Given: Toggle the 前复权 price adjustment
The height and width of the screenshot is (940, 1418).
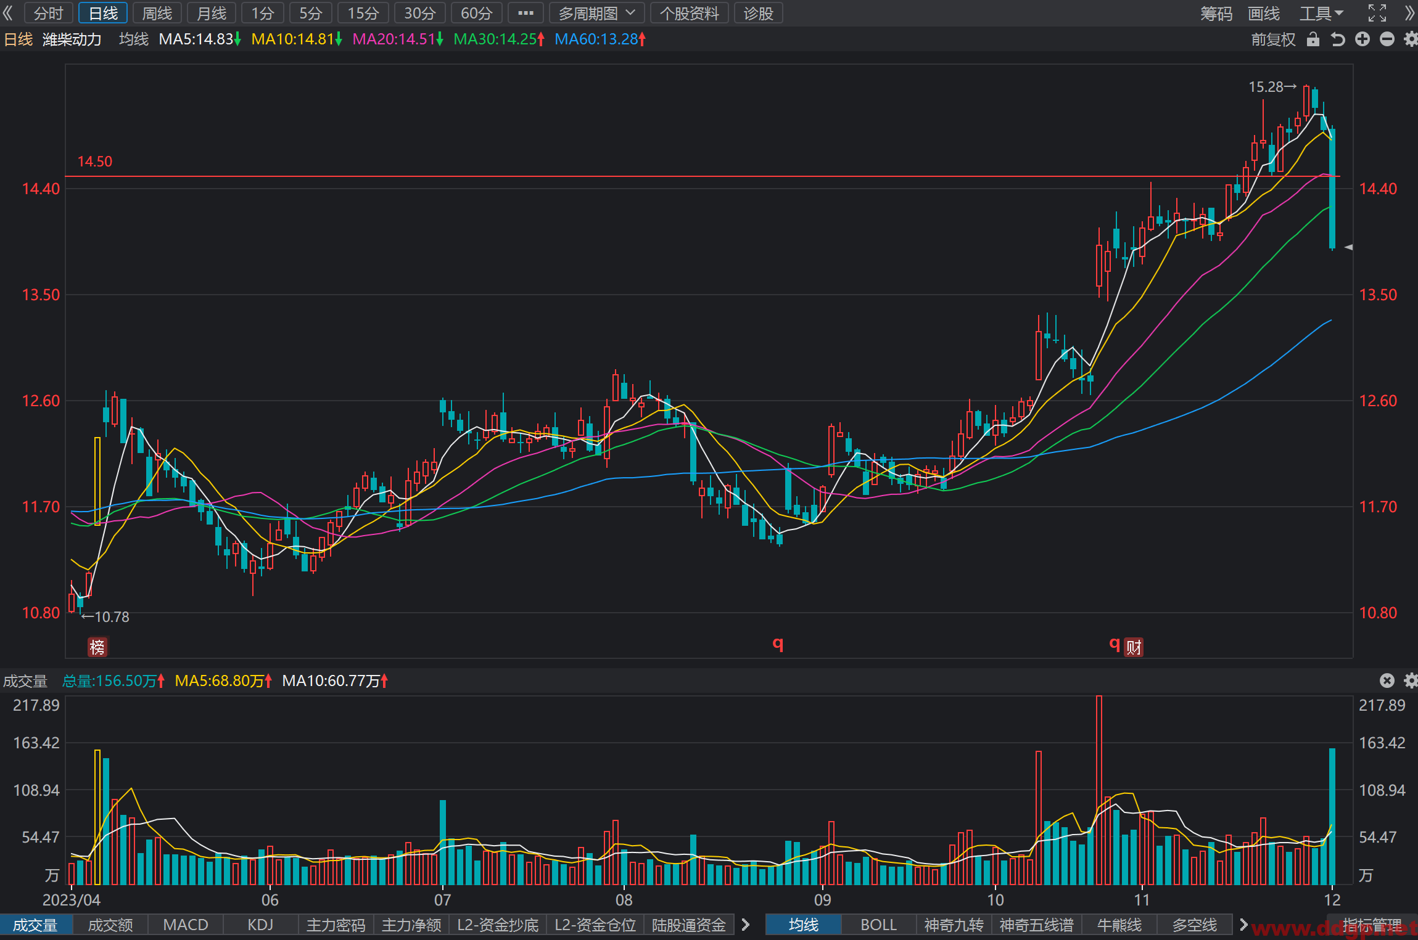Looking at the screenshot, I should click(x=1273, y=39).
